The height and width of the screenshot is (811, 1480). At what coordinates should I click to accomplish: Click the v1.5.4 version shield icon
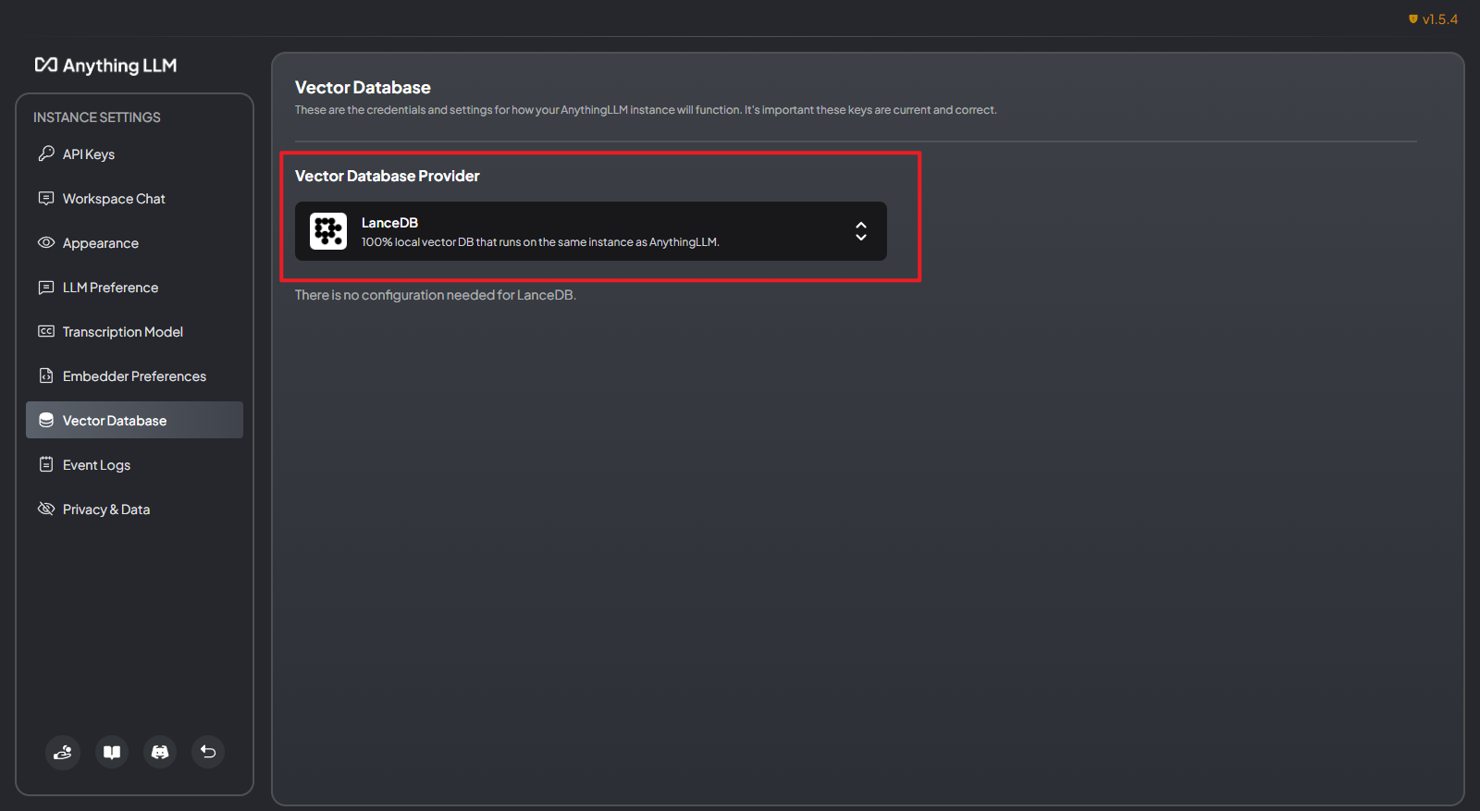[x=1413, y=19]
